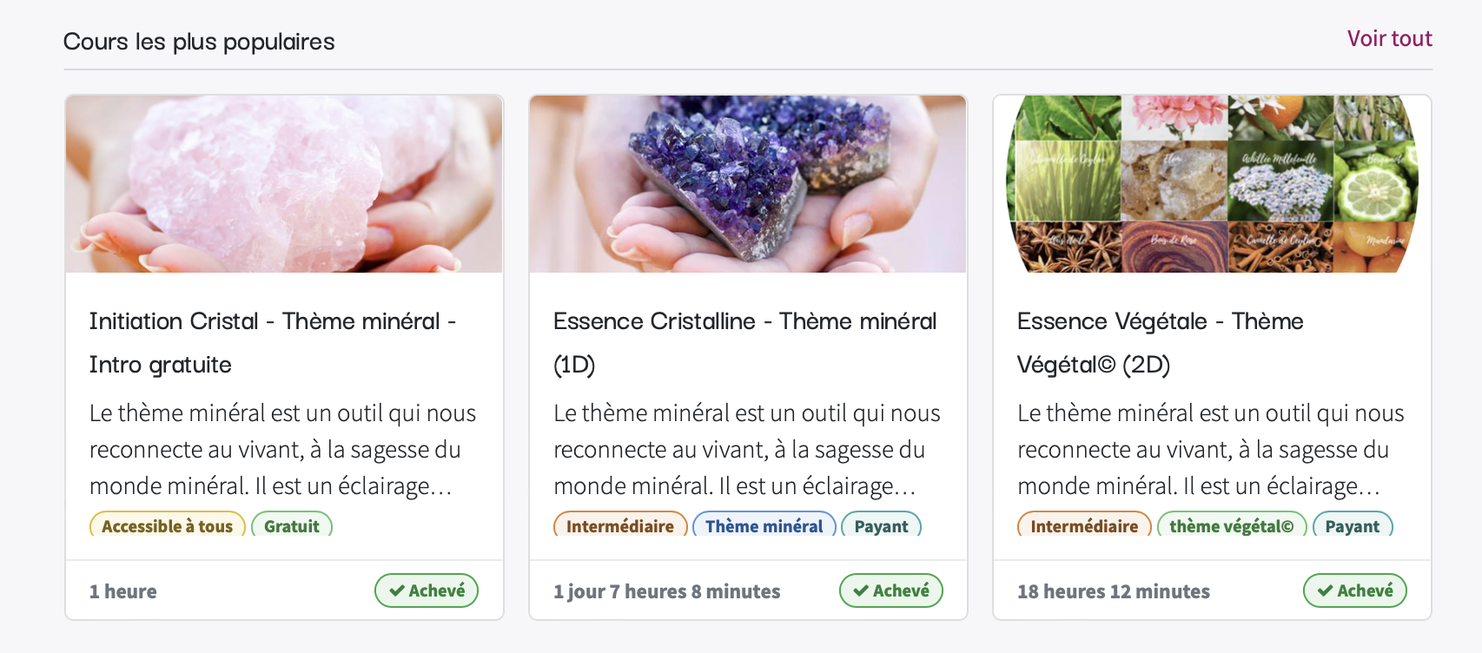This screenshot has width=1482, height=653.
Task: Click the thème végétal© tag
Action: tap(1232, 525)
